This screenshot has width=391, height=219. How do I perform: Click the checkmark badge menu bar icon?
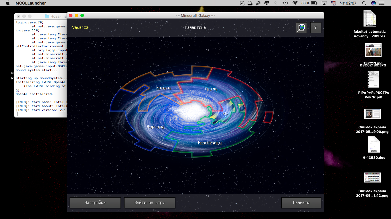242,3
